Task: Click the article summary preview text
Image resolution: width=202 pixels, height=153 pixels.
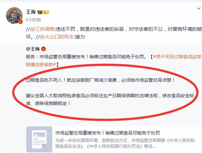Action: [125, 143]
